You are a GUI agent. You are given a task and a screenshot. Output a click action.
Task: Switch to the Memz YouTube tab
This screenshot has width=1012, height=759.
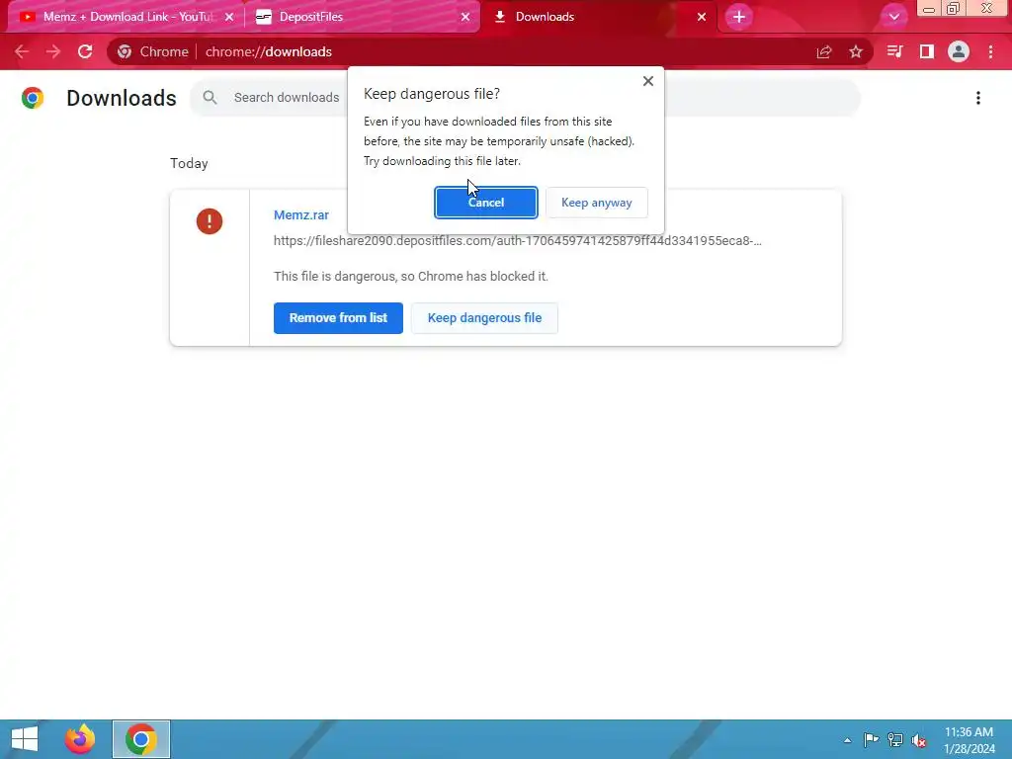[x=126, y=17]
